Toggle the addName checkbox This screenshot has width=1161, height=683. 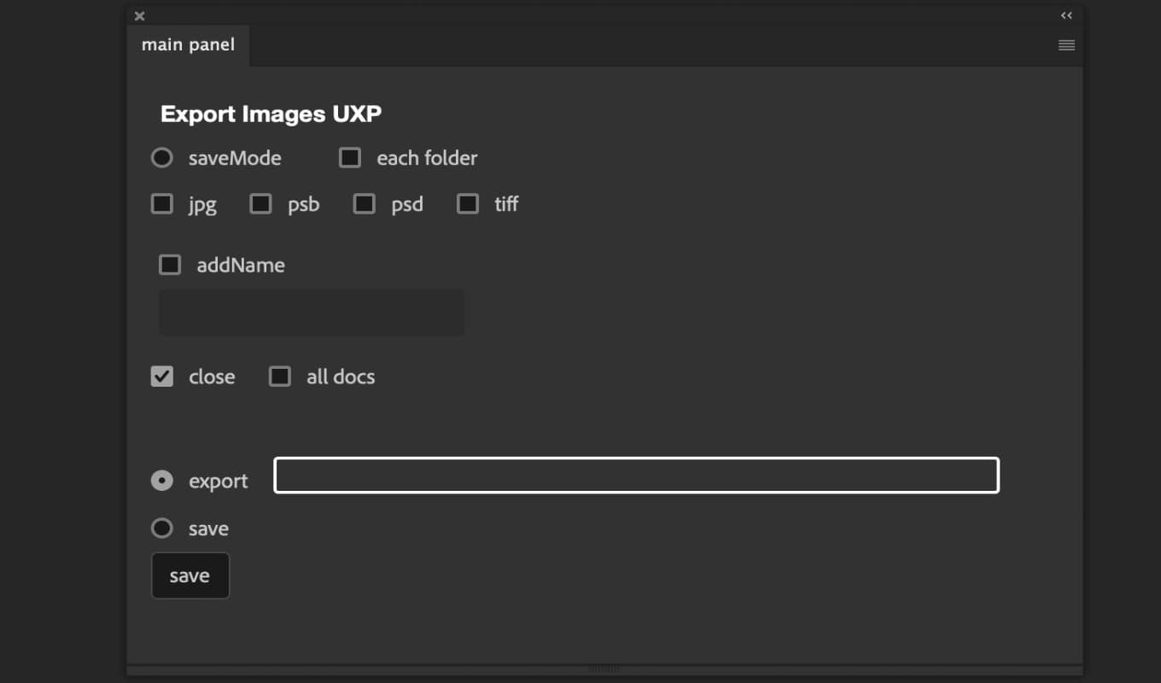(x=169, y=265)
